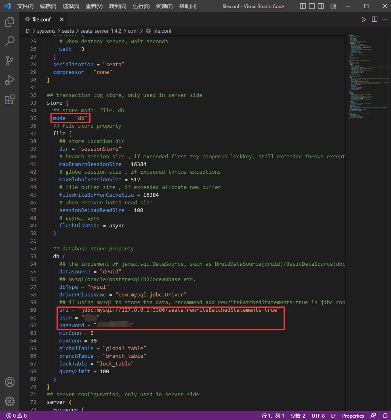Viewport: 391px width, 420px height.
Task: Click 'conf' breadcrumb segment
Action: pyautogui.click(x=133, y=31)
